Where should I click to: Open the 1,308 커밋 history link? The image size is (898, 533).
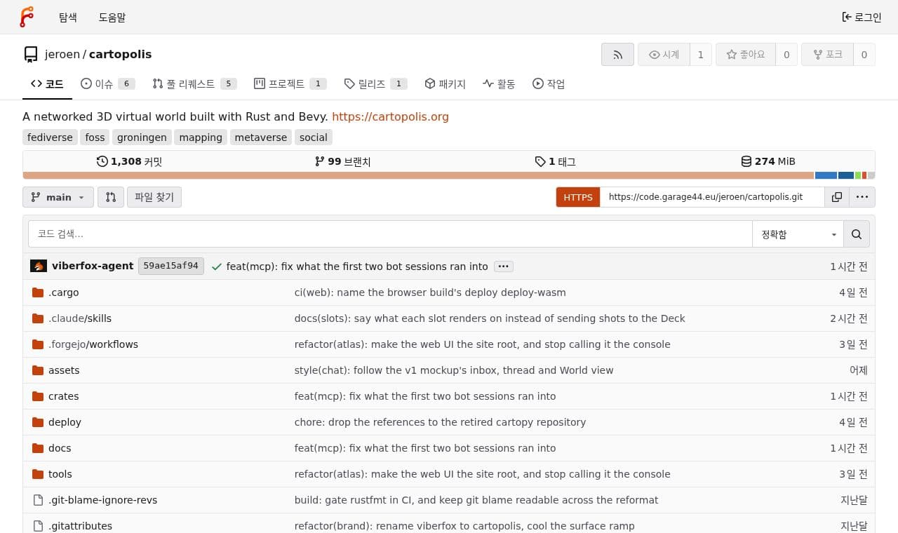coord(129,161)
